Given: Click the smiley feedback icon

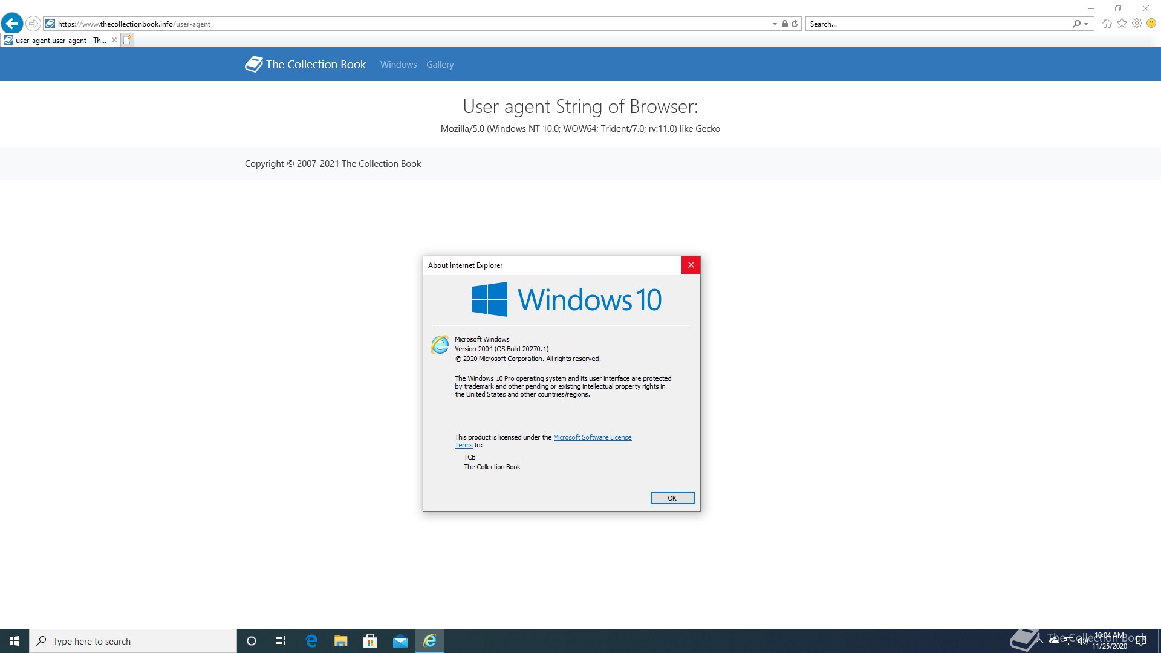Looking at the screenshot, I should pos(1151,24).
